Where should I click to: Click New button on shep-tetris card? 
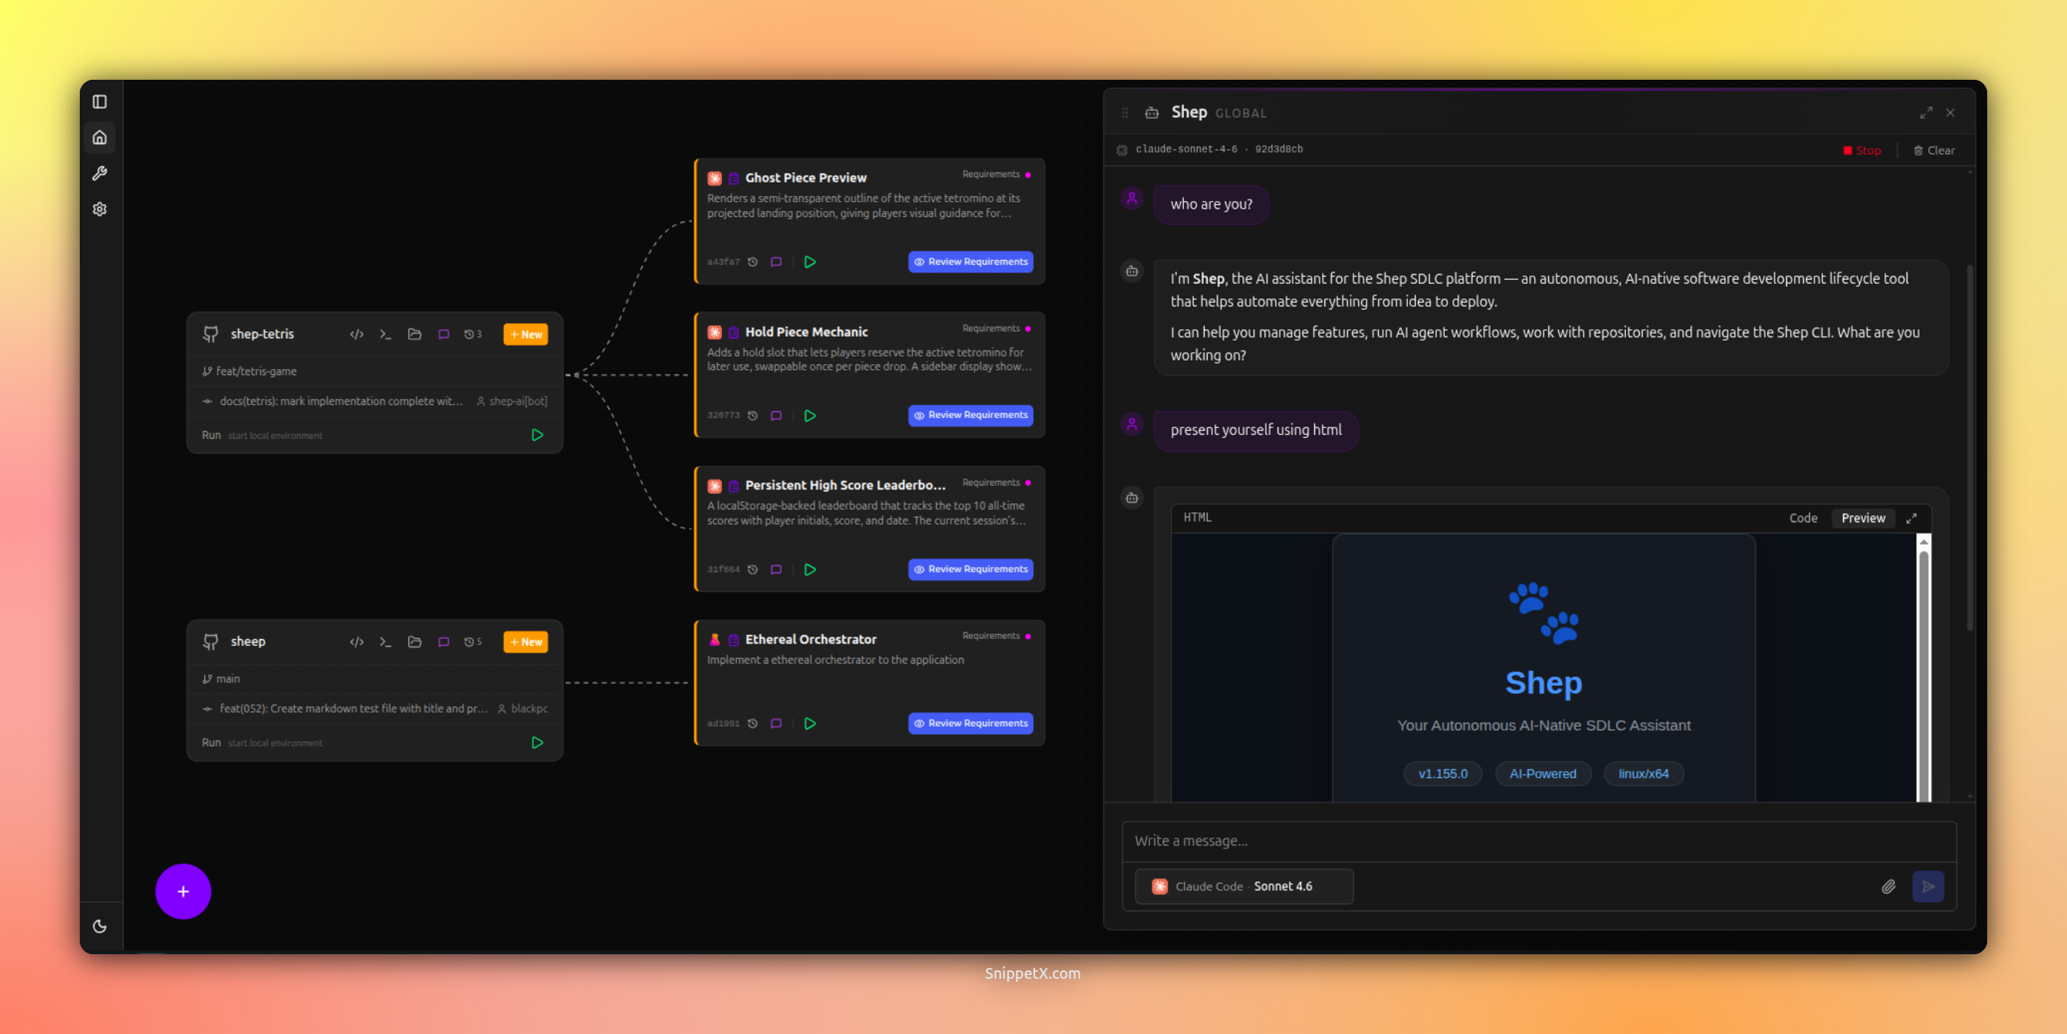[526, 334]
